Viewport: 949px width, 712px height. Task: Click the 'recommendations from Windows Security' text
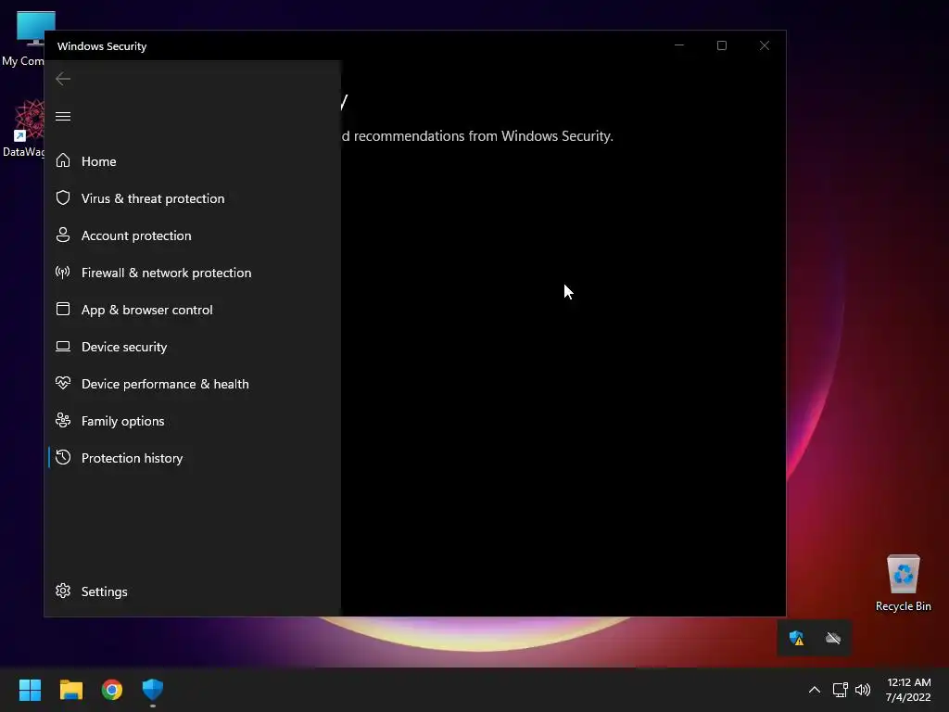(x=483, y=136)
